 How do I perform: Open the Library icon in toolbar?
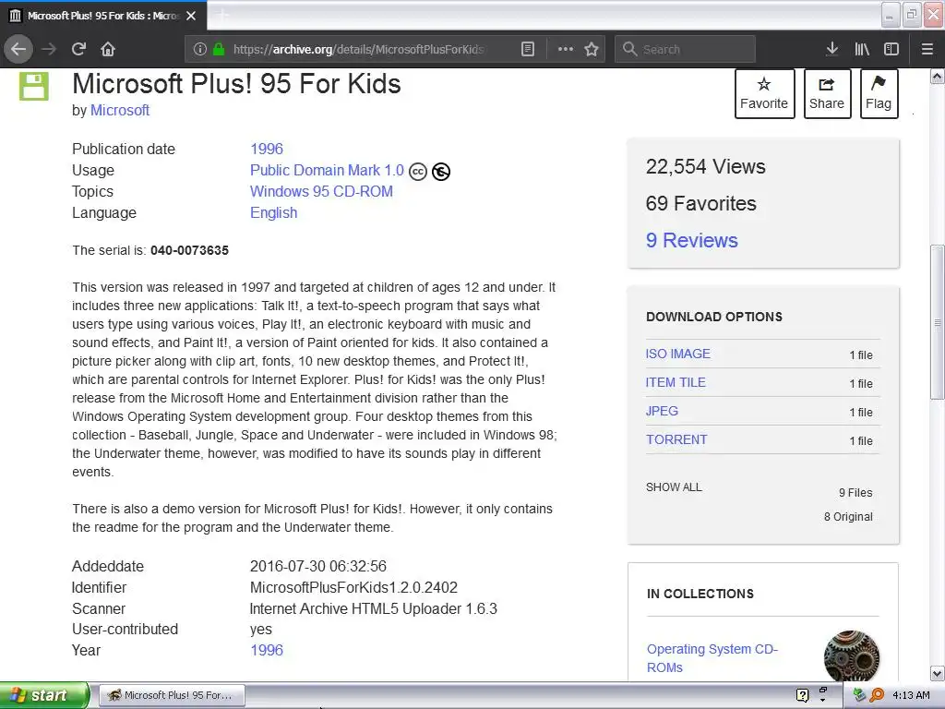click(862, 49)
